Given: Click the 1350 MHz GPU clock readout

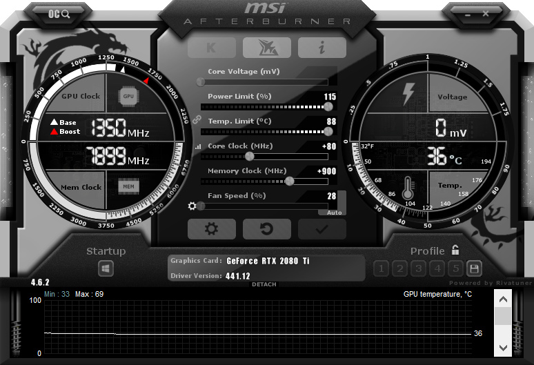Looking at the screenshot, I should 120,128.
